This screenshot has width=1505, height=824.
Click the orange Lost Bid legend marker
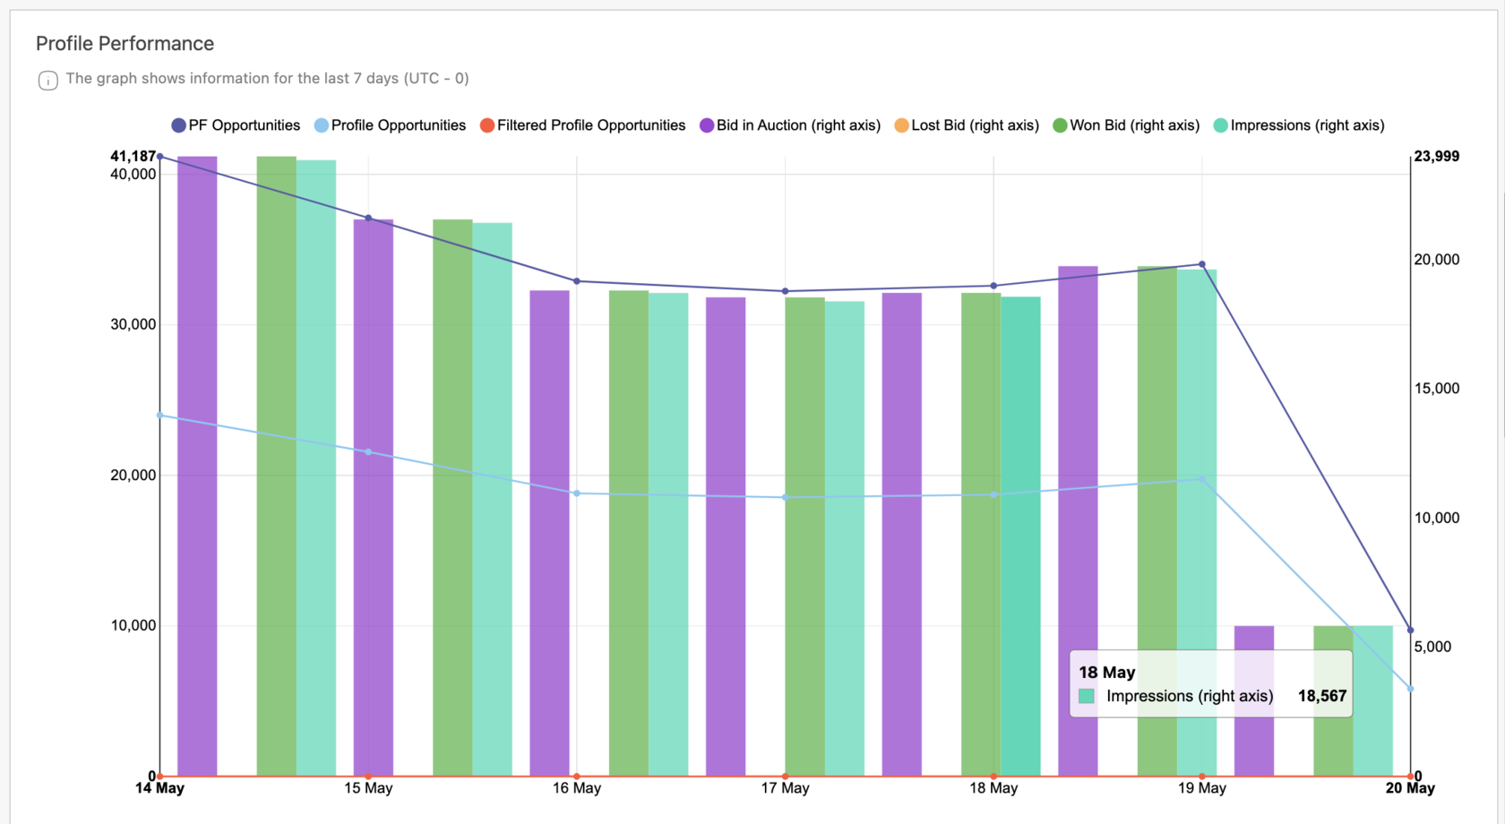901,125
